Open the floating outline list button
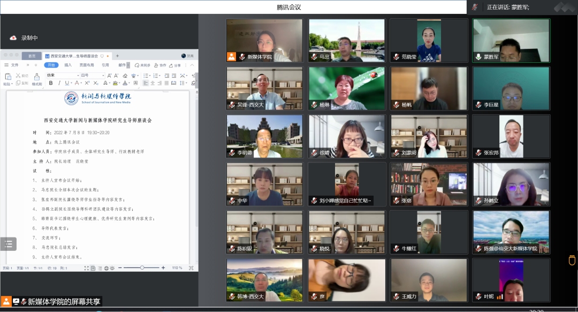 point(9,244)
